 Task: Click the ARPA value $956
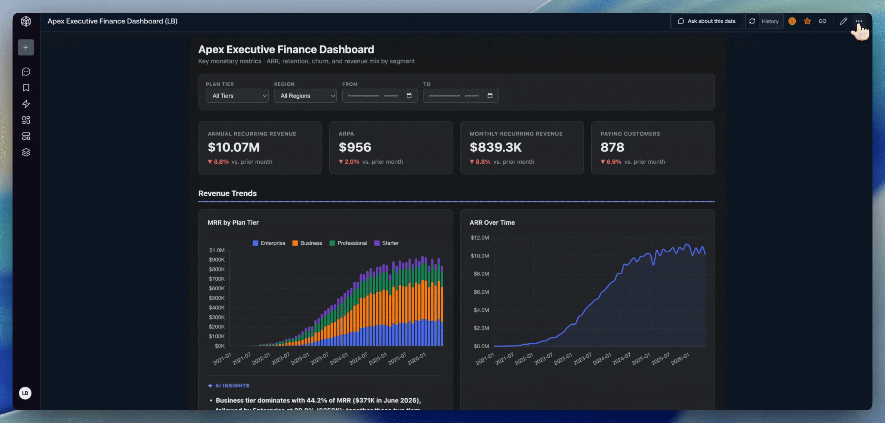point(355,147)
